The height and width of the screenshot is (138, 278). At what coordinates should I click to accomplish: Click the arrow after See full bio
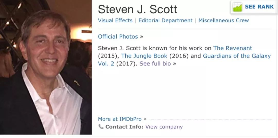[x=175, y=64]
